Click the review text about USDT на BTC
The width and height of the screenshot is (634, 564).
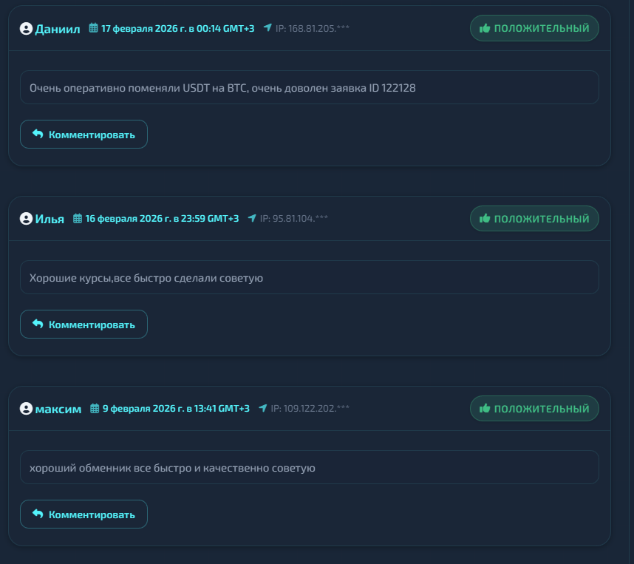(x=222, y=88)
